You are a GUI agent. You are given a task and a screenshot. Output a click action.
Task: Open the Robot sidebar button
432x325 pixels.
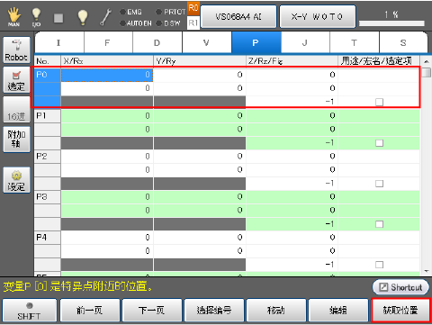click(x=16, y=50)
